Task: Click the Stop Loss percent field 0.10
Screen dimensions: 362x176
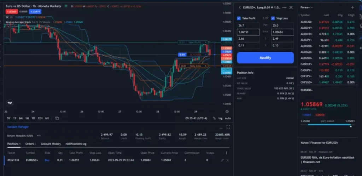Action: point(282,46)
